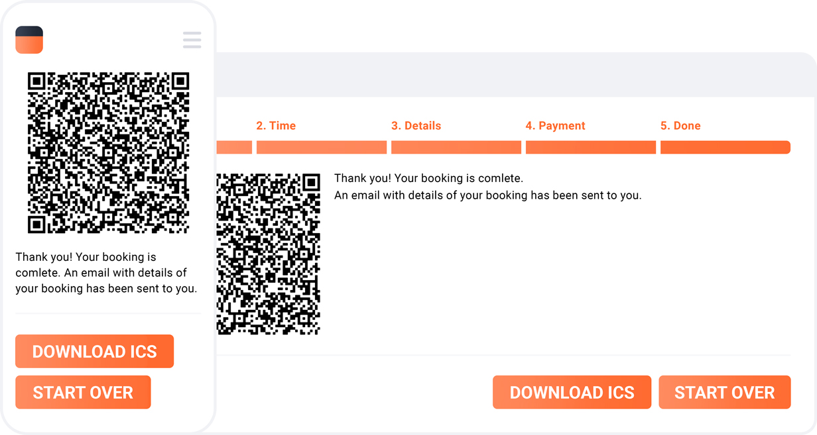Click desktop Start Over button
The height and width of the screenshot is (435, 817).
pos(725,392)
